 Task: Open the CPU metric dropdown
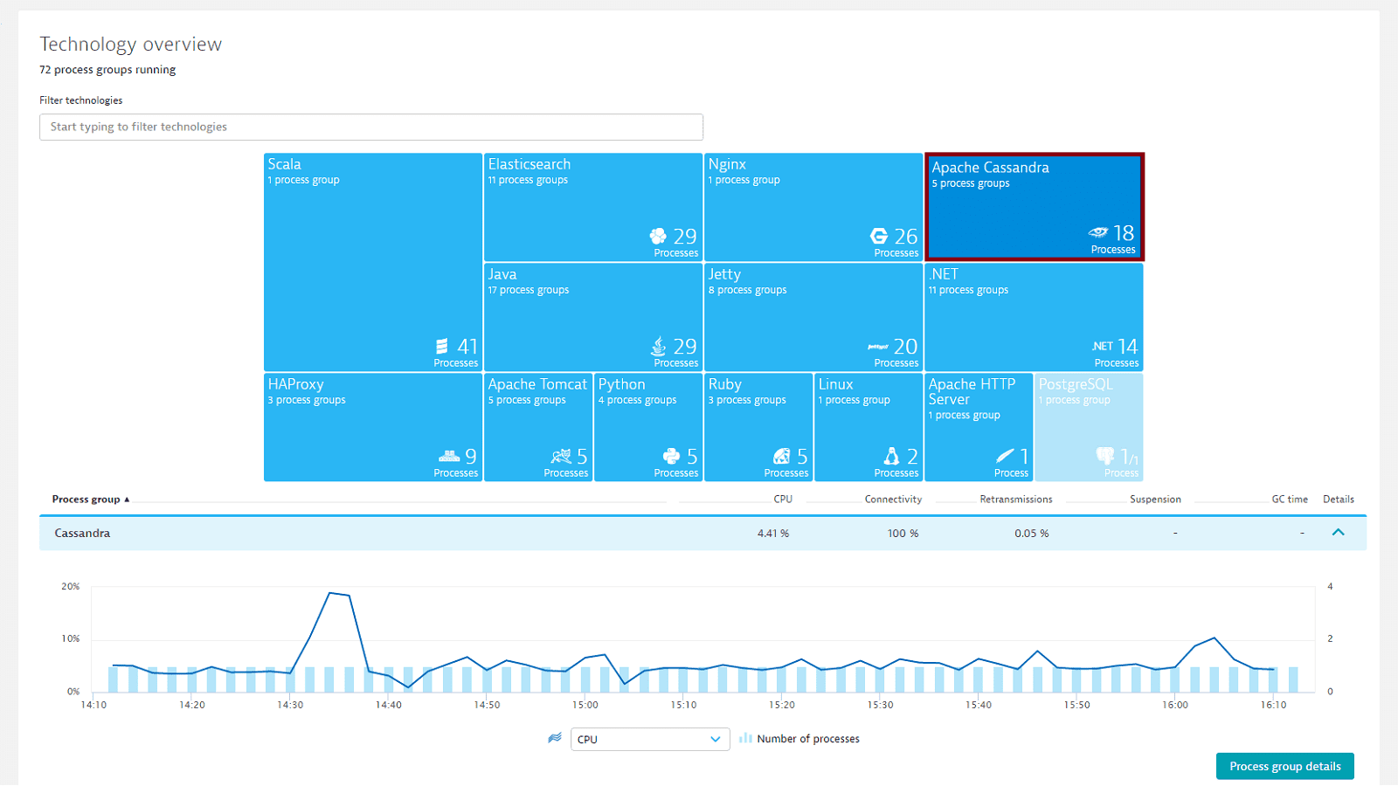click(650, 739)
